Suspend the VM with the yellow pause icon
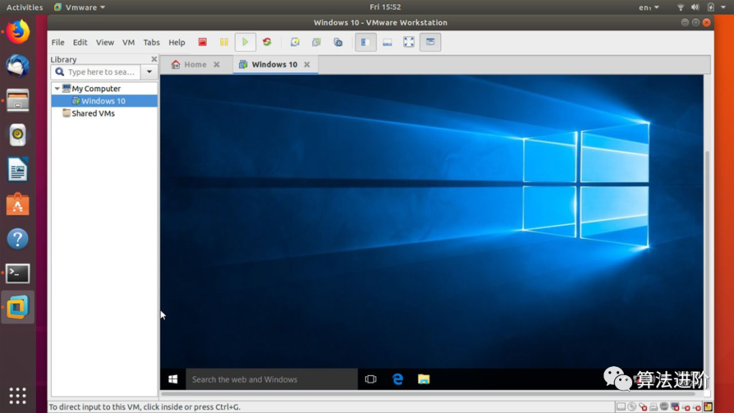 click(224, 42)
